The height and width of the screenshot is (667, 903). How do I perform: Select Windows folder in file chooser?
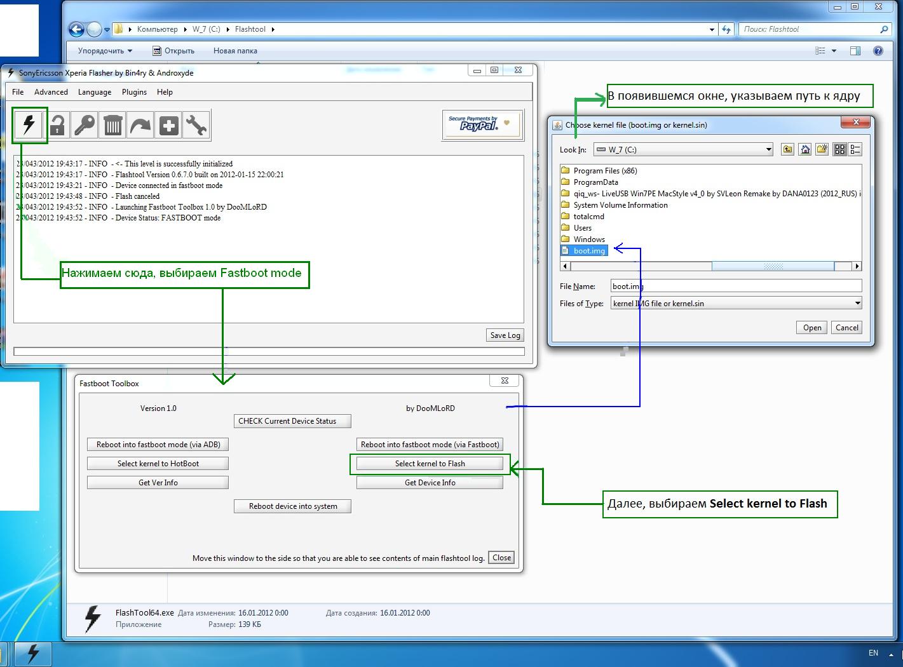(x=583, y=239)
